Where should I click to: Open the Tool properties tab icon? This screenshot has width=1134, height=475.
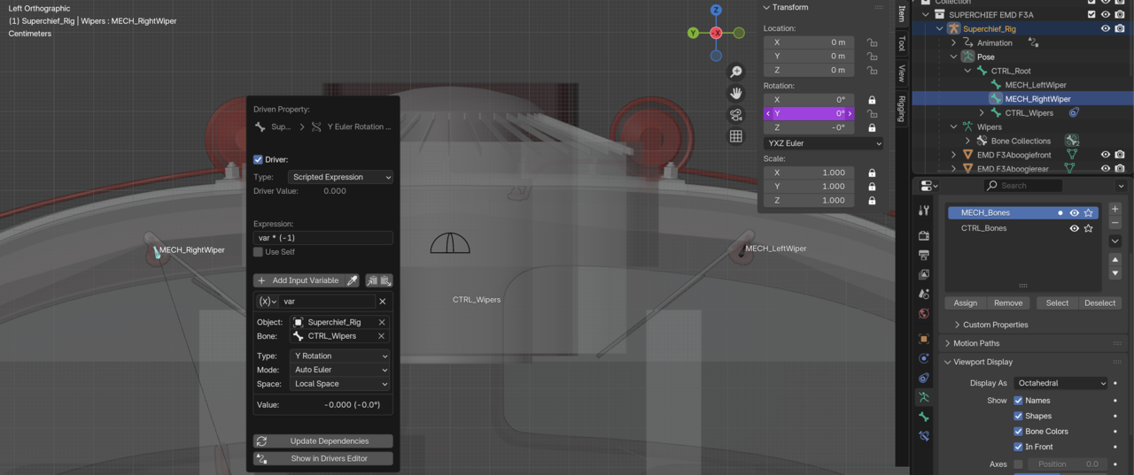pos(924,211)
